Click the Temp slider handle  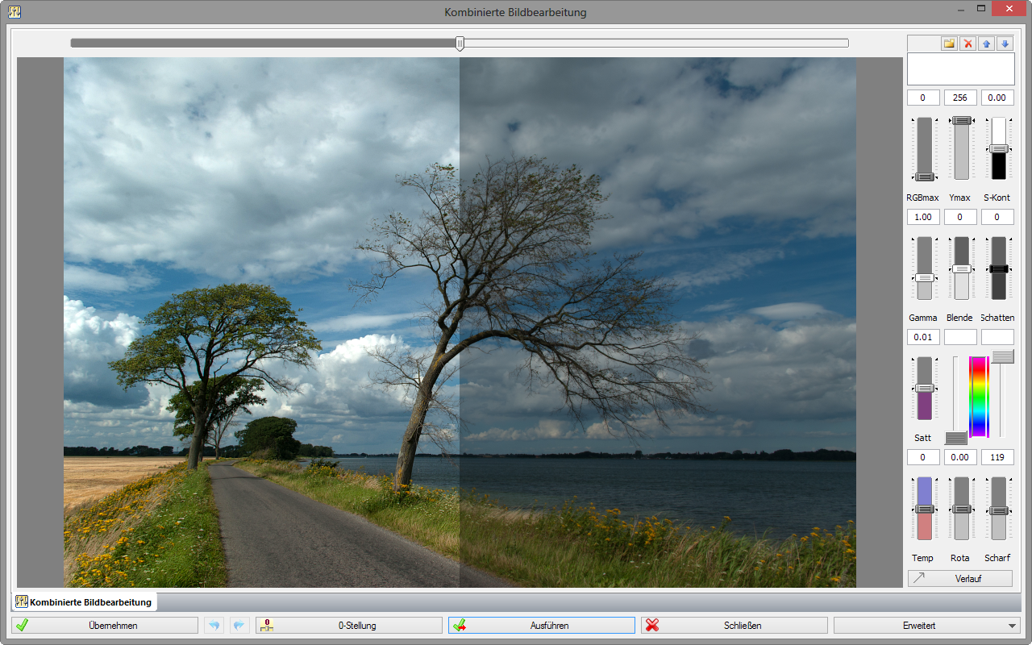(x=924, y=510)
